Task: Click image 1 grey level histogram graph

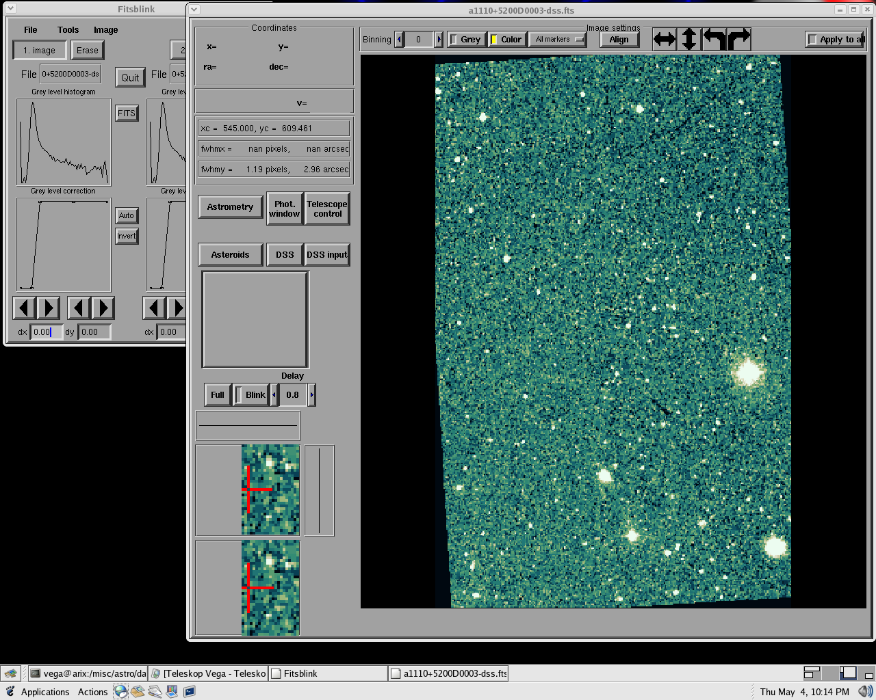Action: (64, 142)
